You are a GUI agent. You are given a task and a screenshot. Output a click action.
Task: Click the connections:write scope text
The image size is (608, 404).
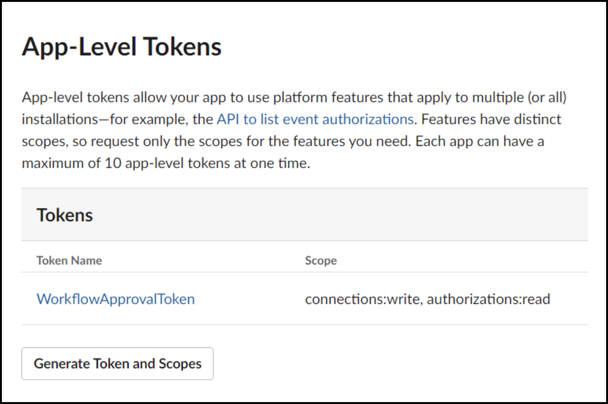[363, 299]
